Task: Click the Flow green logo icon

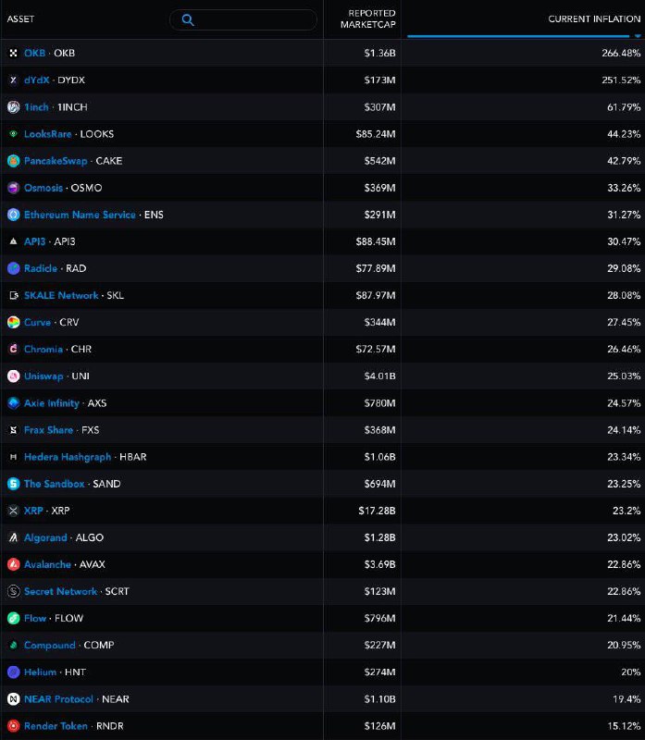Action: pos(13,618)
